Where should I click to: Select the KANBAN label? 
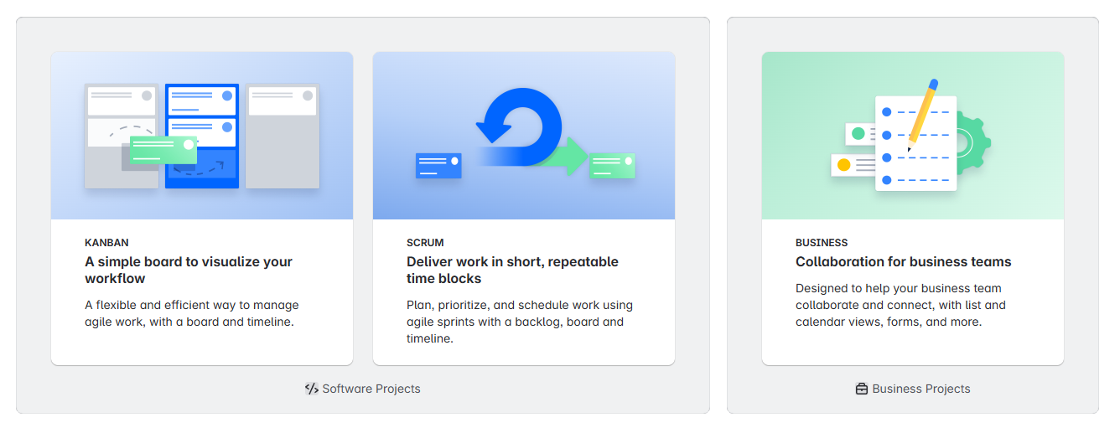click(106, 243)
